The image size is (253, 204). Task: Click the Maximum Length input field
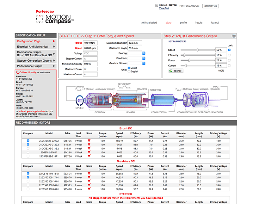[135, 48]
